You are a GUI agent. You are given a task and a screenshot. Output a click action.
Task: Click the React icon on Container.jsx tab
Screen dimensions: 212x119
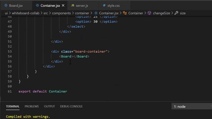tap(37, 5)
